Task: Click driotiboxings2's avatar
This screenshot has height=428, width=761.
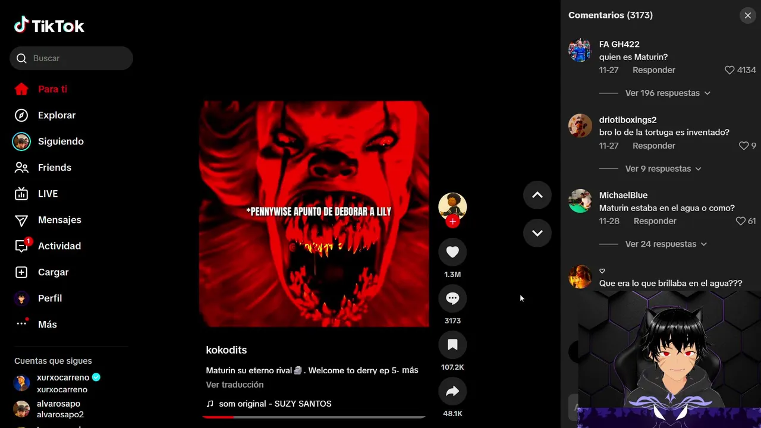Action: pyautogui.click(x=580, y=125)
